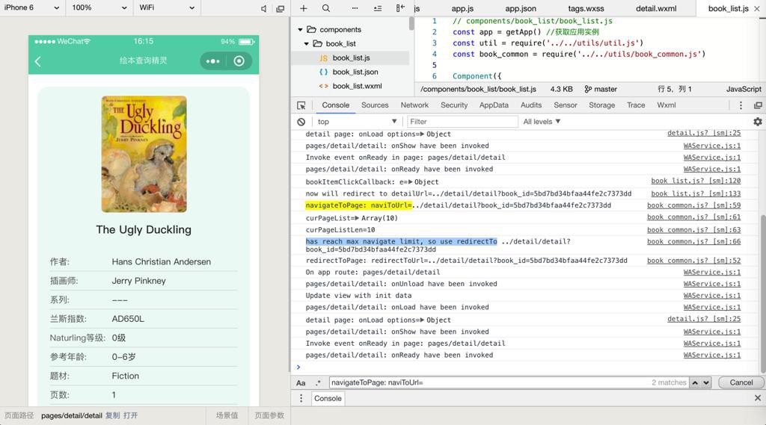Image resolution: width=766 pixels, height=425 pixels.
Task: Toggle regex (.*) option in search bar
Action: click(x=317, y=382)
